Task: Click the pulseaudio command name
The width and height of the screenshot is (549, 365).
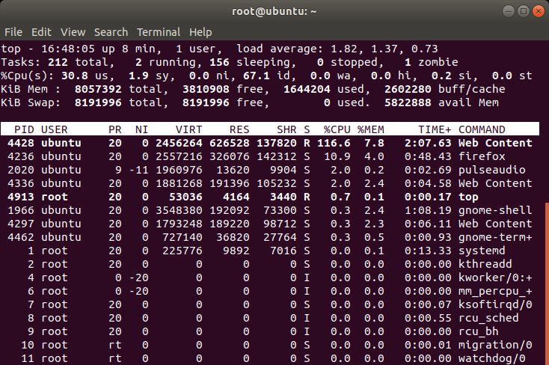Action: 492,170
